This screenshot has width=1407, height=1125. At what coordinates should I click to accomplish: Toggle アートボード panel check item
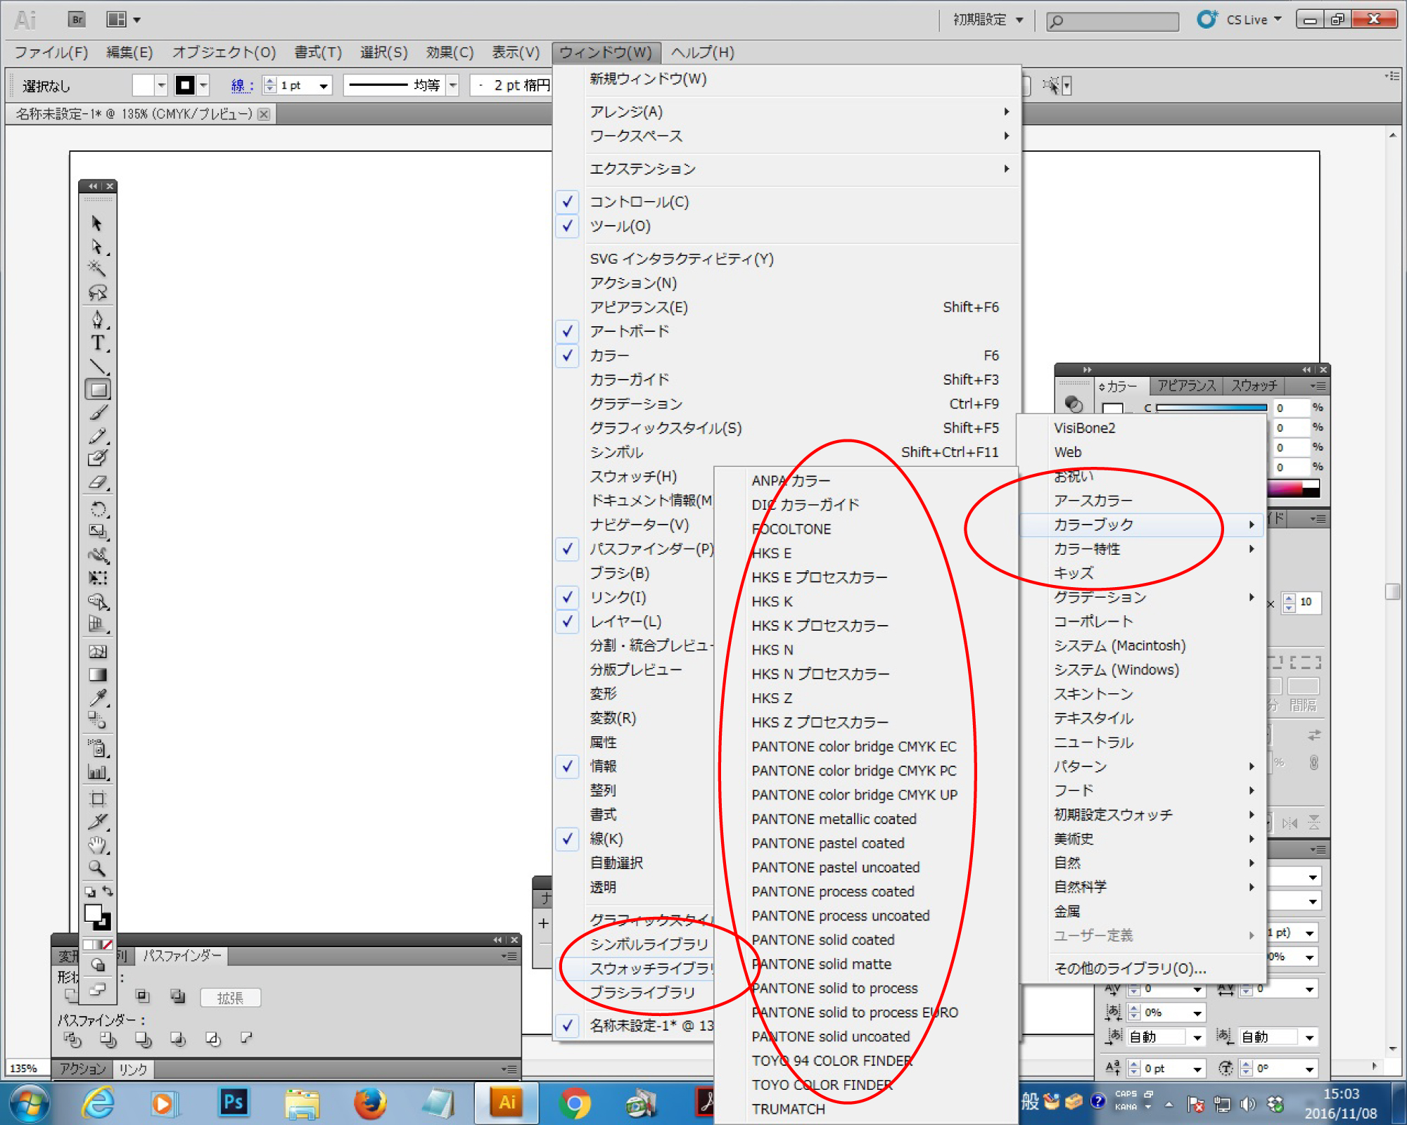pyautogui.click(x=787, y=330)
